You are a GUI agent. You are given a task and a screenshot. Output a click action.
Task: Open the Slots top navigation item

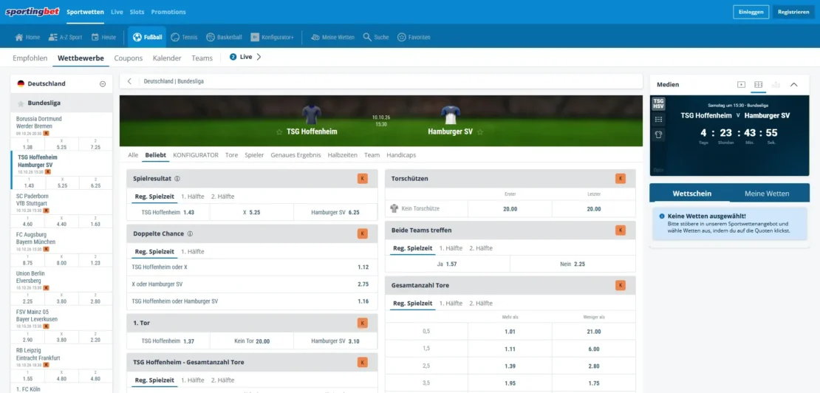[137, 12]
